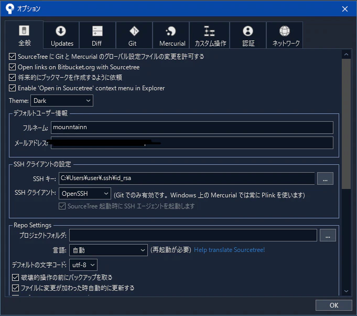Open the Mercurial tab label
This screenshot has height=316, width=357.
[x=172, y=44]
